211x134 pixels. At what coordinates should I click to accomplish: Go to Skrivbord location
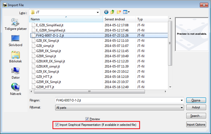[15, 41]
